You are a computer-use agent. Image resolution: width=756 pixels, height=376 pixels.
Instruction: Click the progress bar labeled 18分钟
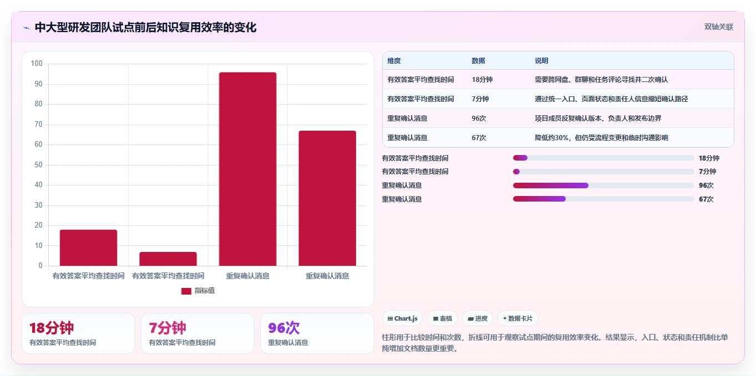603,158
